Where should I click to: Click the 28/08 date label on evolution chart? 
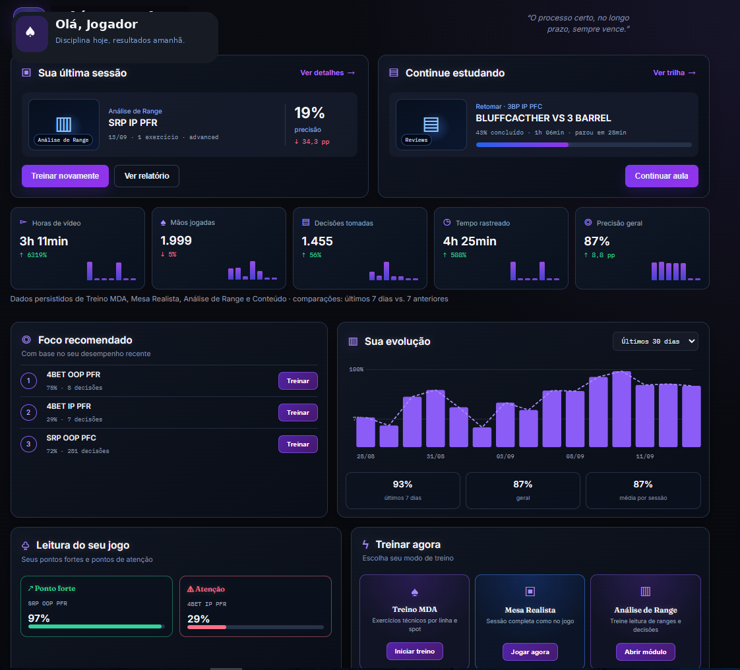tap(366, 456)
